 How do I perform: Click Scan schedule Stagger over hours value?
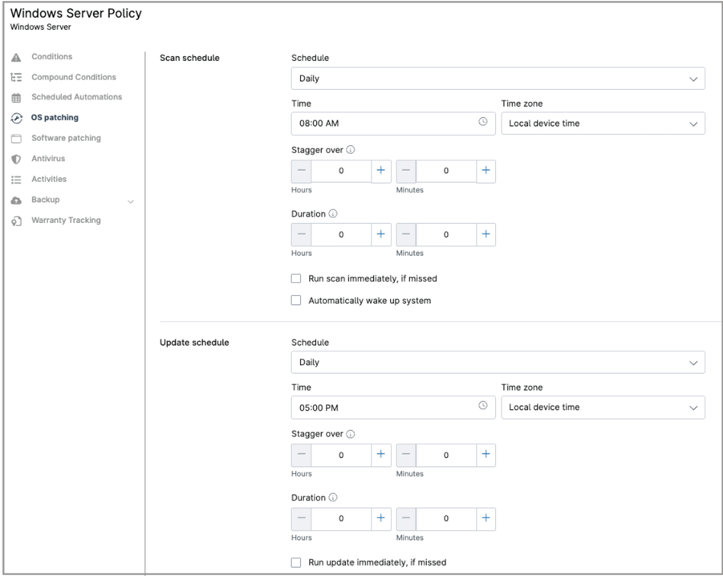341,171
